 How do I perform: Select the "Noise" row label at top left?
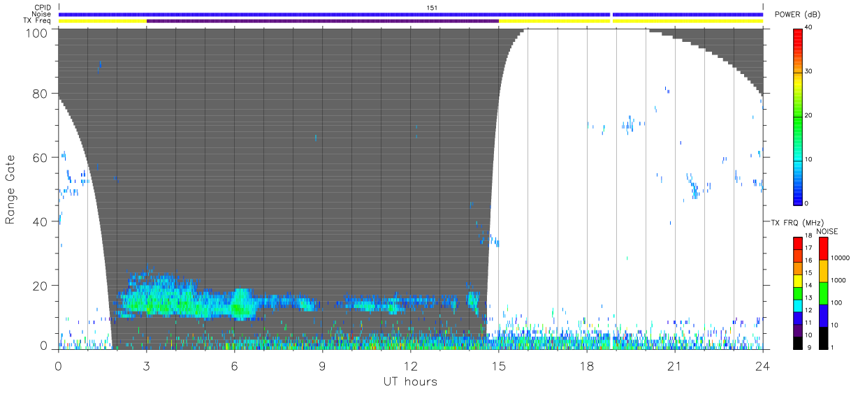tap(42, 14)
